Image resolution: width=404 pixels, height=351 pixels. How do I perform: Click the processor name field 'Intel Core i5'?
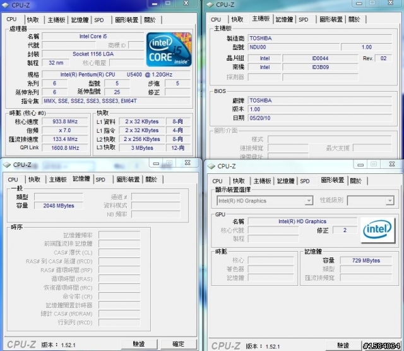coord(93,37)
